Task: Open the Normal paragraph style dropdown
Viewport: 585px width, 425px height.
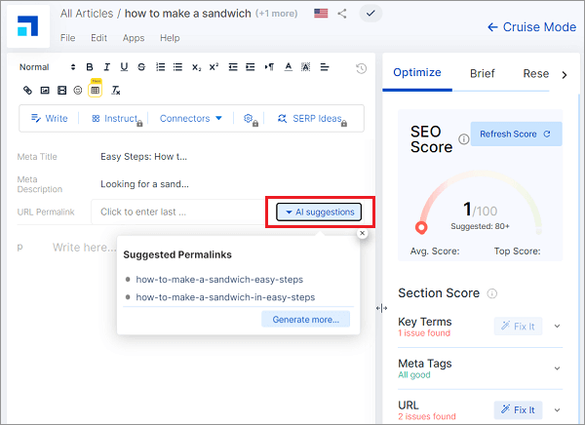Action: coord(48,67)
